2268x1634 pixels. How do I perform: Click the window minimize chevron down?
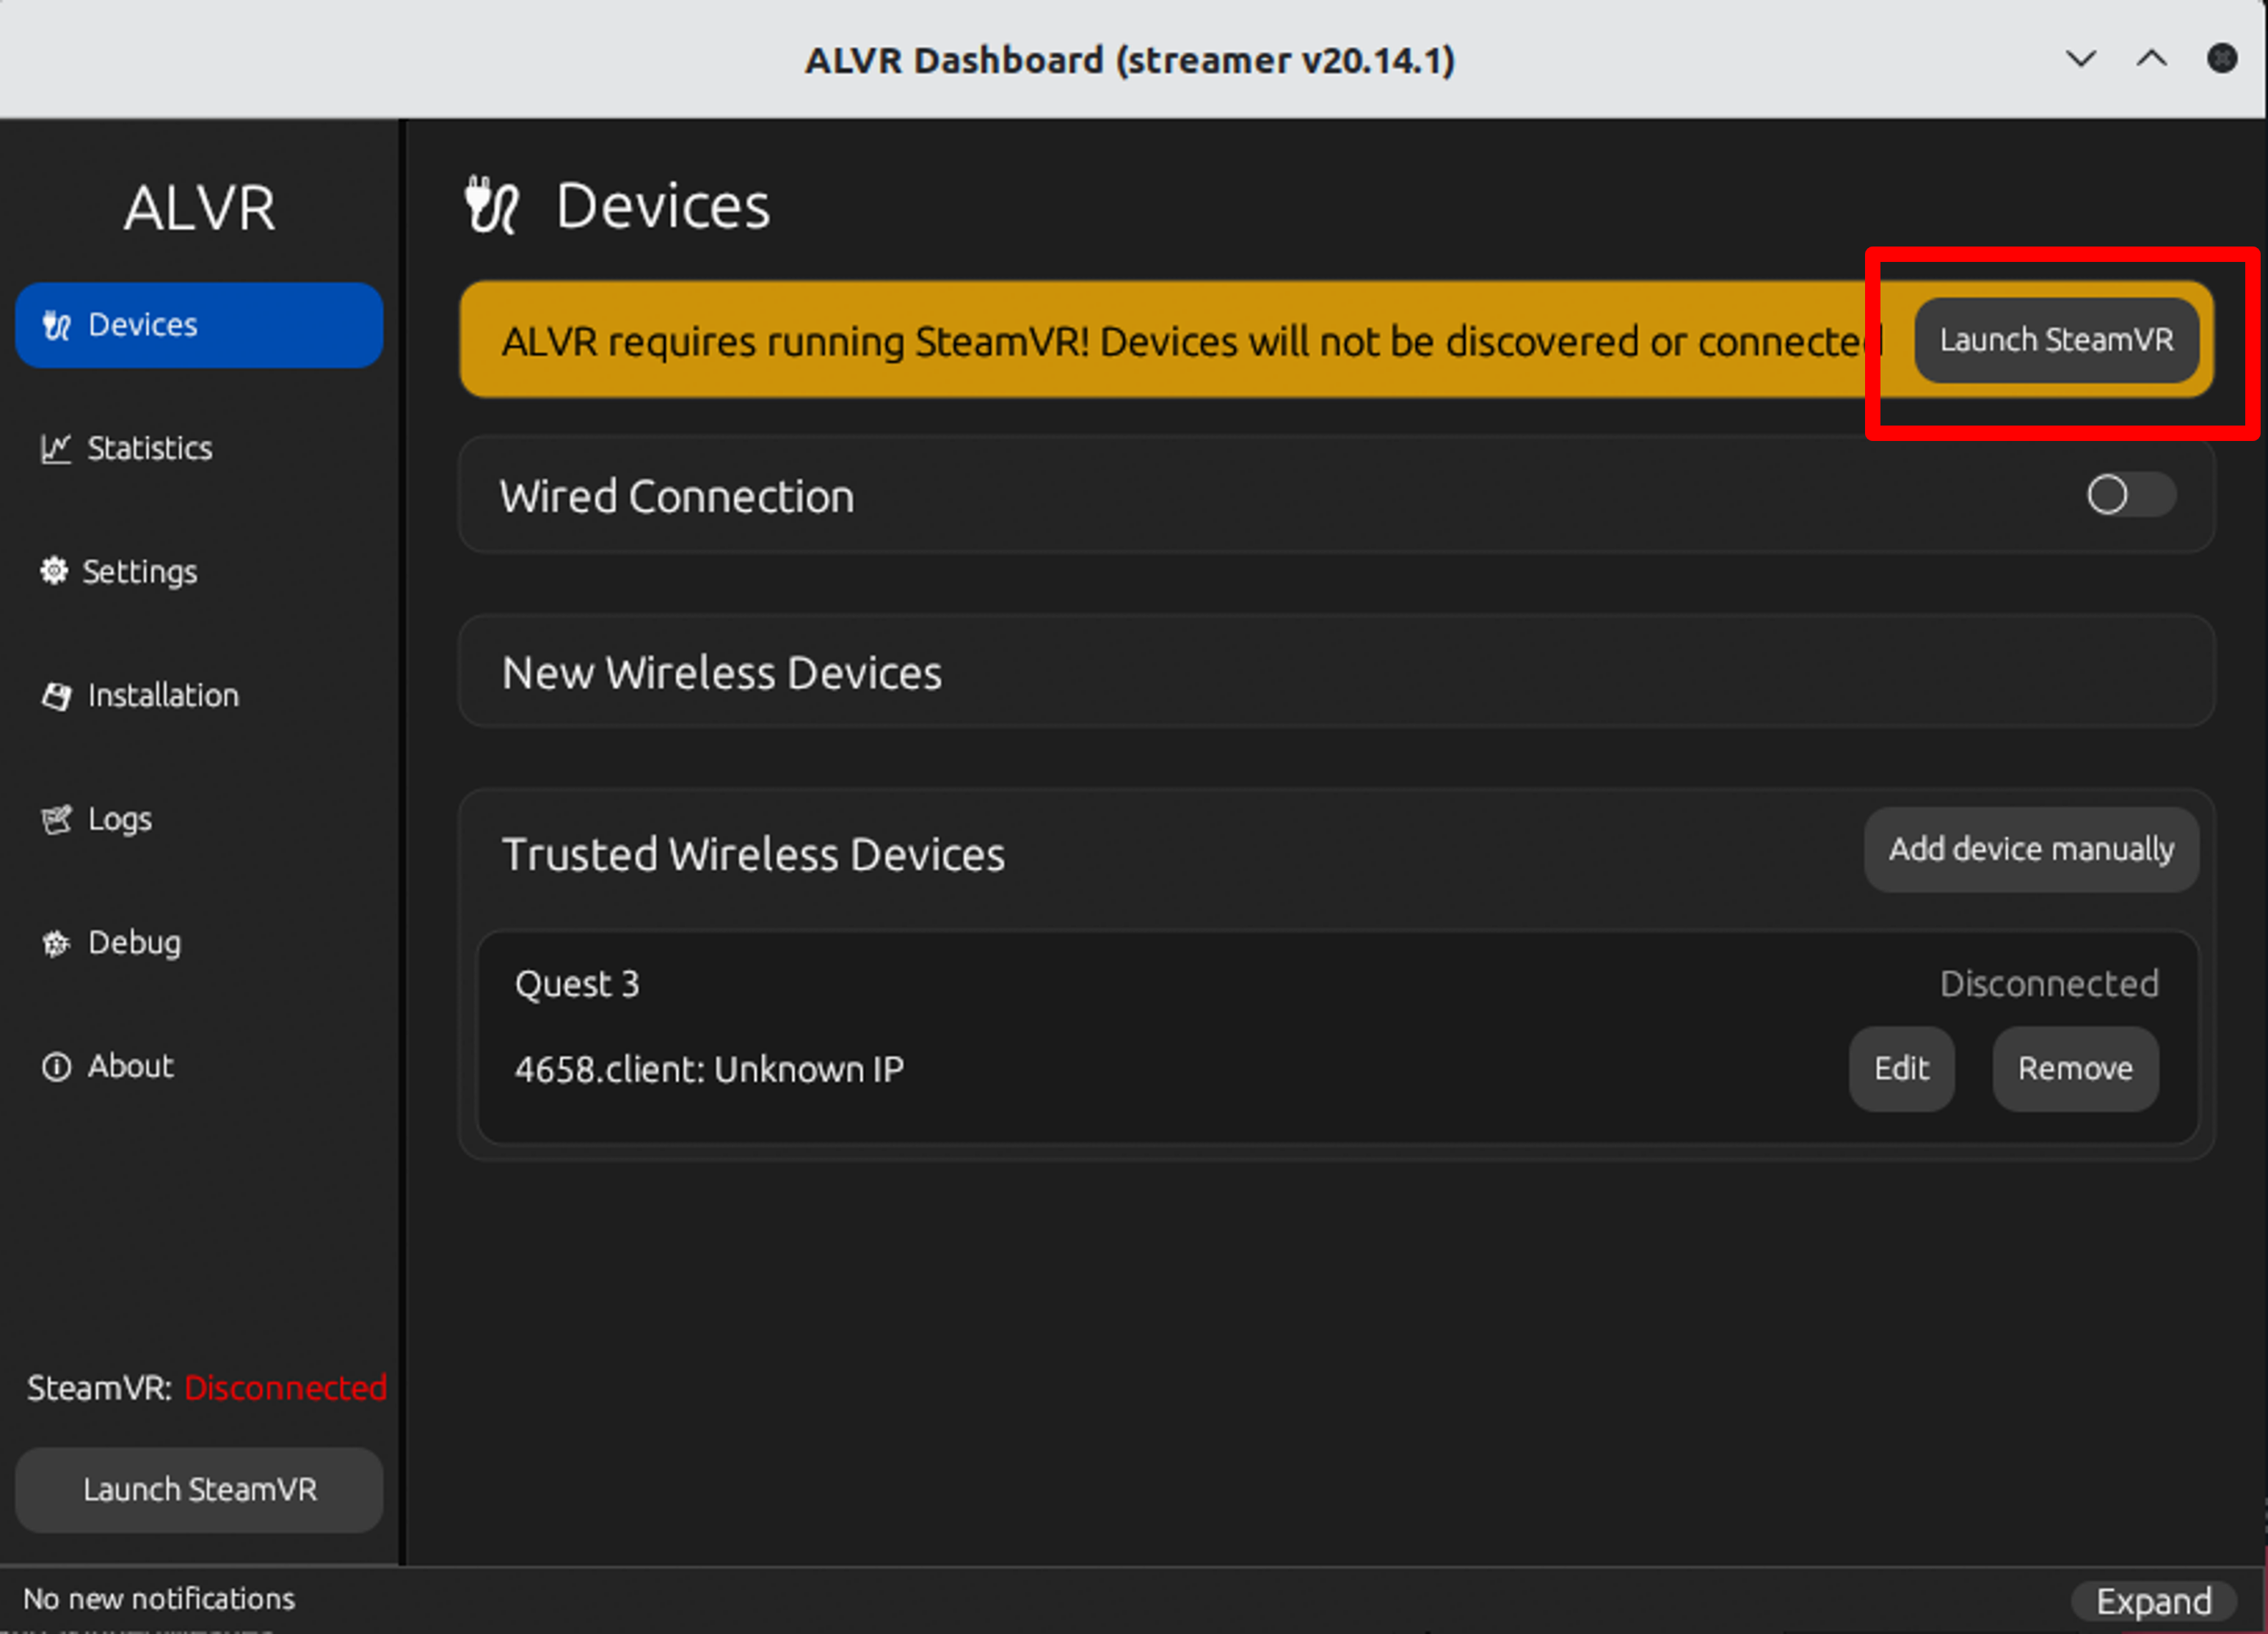(2080, 59)
